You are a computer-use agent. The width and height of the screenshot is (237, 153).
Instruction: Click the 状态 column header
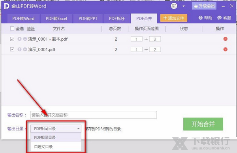tap(184, 28)
